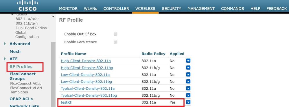Click the RF Profile page heading

click(x=71, y=20)
